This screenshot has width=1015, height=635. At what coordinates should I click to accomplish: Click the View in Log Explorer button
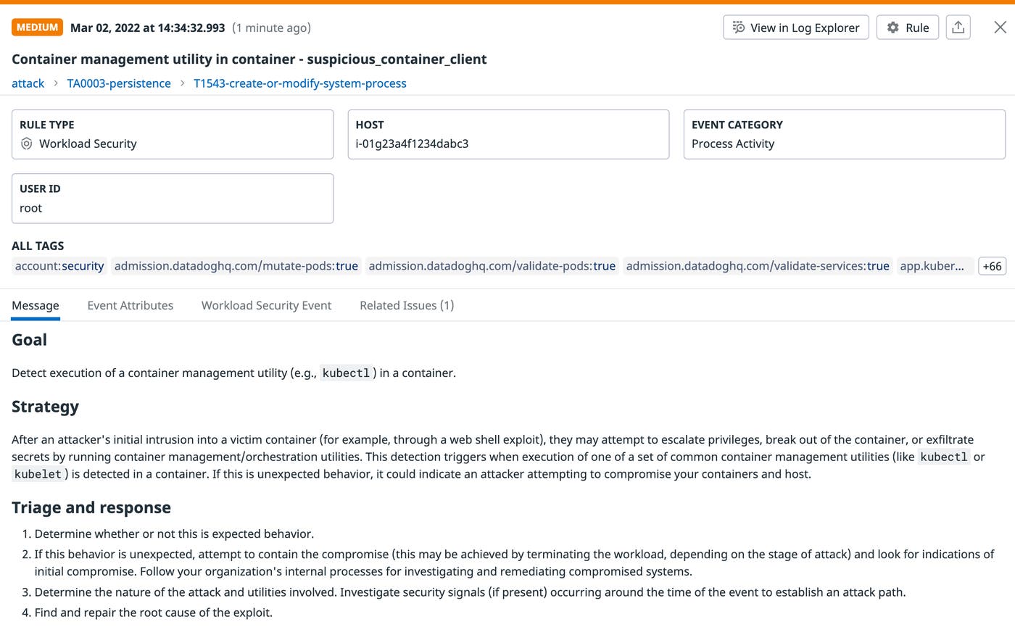pyautogui.click(x=795, y=27)
